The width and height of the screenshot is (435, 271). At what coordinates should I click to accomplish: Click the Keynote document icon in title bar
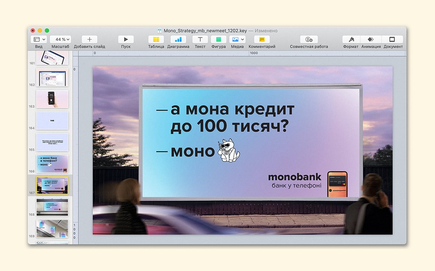[x=160, y=30]
